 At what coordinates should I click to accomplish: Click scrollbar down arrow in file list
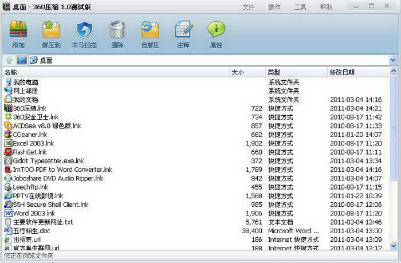point(394,246)
